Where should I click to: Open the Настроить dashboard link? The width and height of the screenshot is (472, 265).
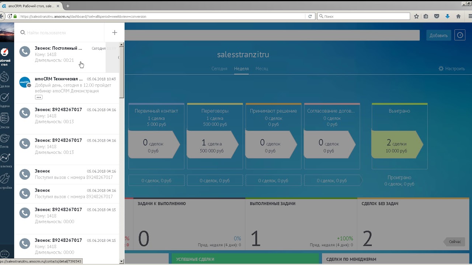click(455, 68)
